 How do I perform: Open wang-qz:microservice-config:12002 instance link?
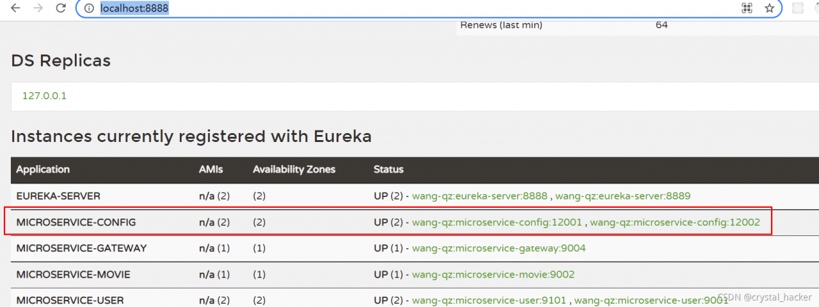(674, 223)
